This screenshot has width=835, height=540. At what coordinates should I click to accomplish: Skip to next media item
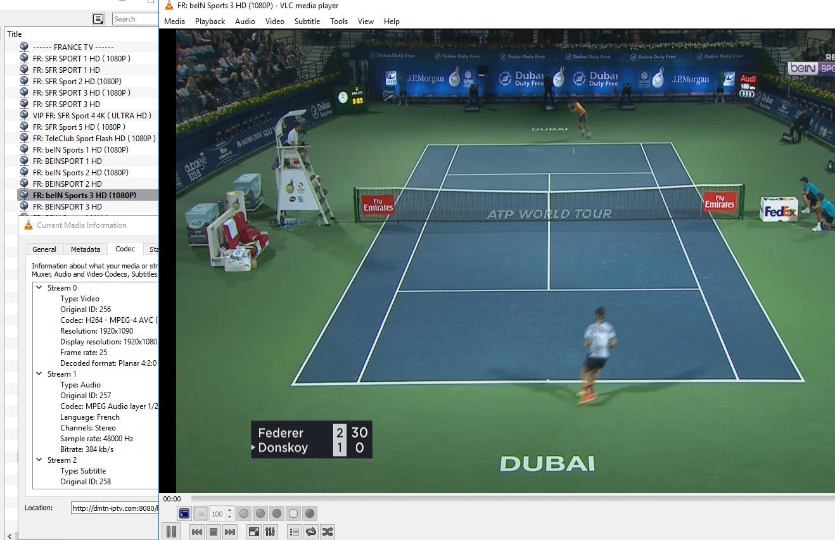pyautogui.click(x=230, y=532)
